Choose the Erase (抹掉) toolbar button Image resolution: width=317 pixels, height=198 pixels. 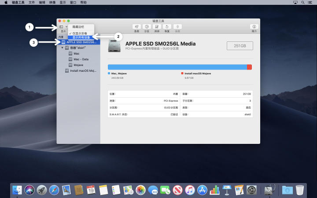pos(157,27)
